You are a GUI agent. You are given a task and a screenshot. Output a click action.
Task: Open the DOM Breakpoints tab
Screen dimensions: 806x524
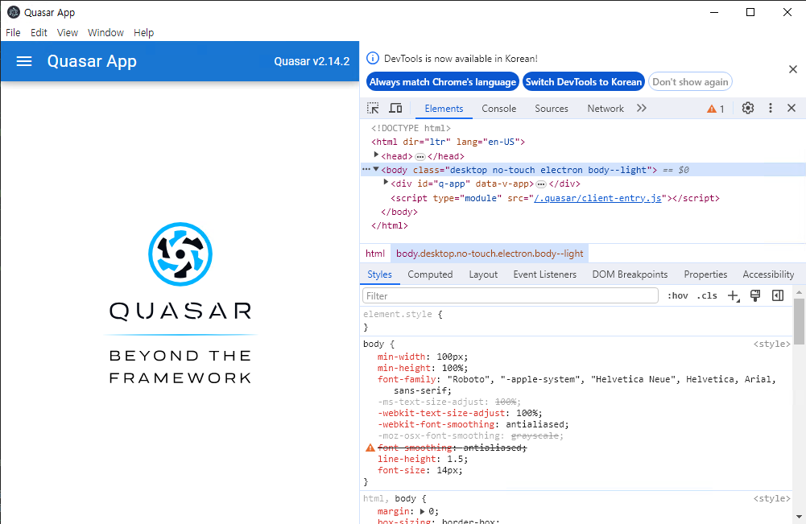pyautogui.click(x=630, y=274)
